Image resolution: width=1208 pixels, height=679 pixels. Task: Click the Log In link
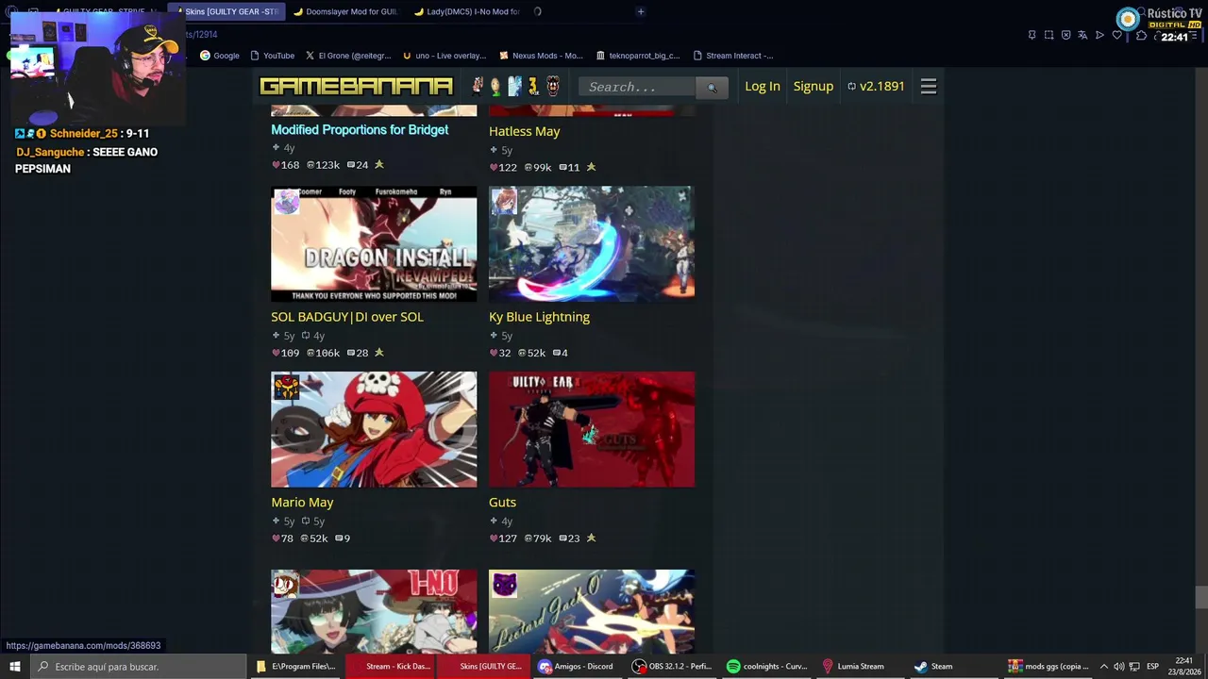763,86
